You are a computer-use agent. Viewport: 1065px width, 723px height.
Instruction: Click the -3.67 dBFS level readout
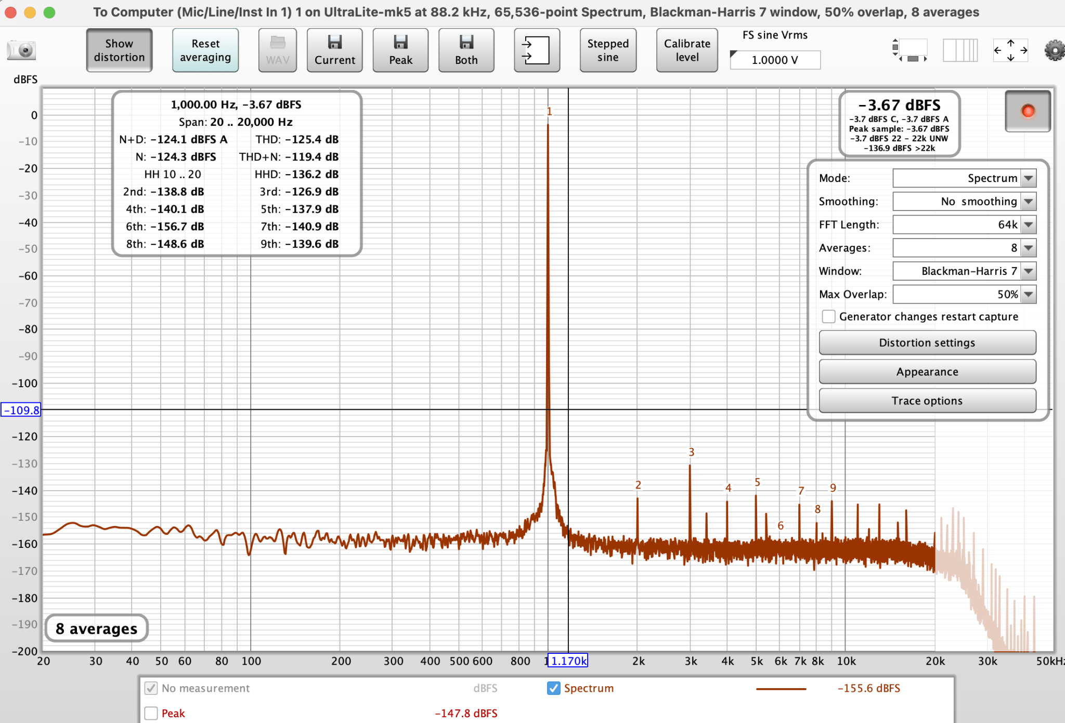pos(899,106)
